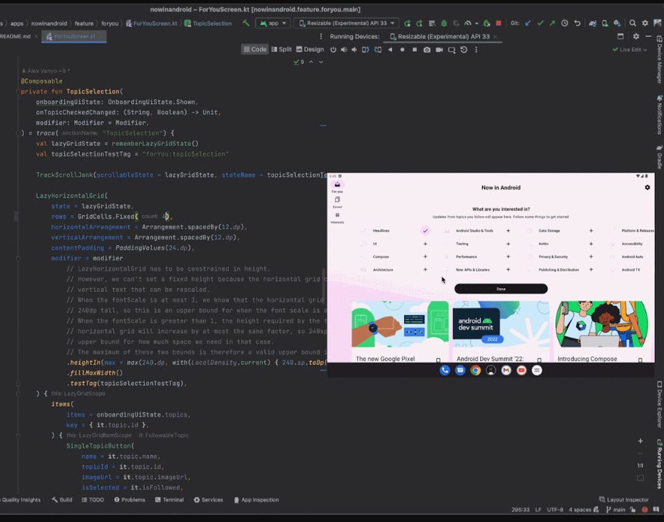Screen dimensions: 664x522
Task: Click emulator volume down icon
Action: coord(354,50)
